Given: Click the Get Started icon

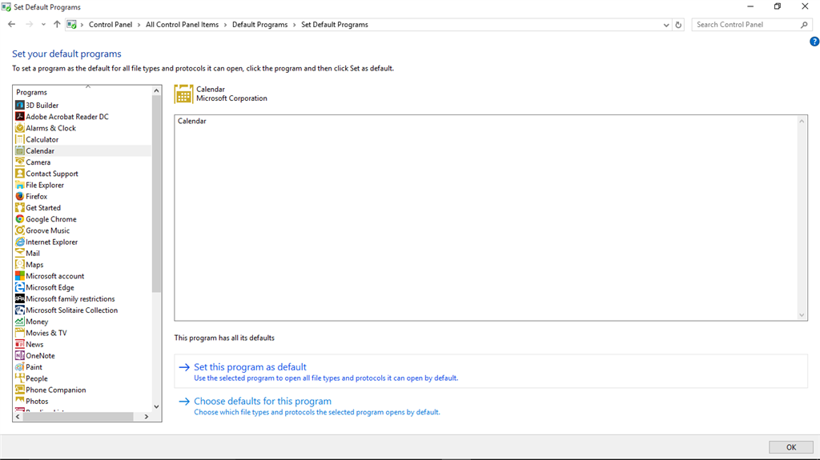Looking at the screenshot, I should (x=20, y=207).
